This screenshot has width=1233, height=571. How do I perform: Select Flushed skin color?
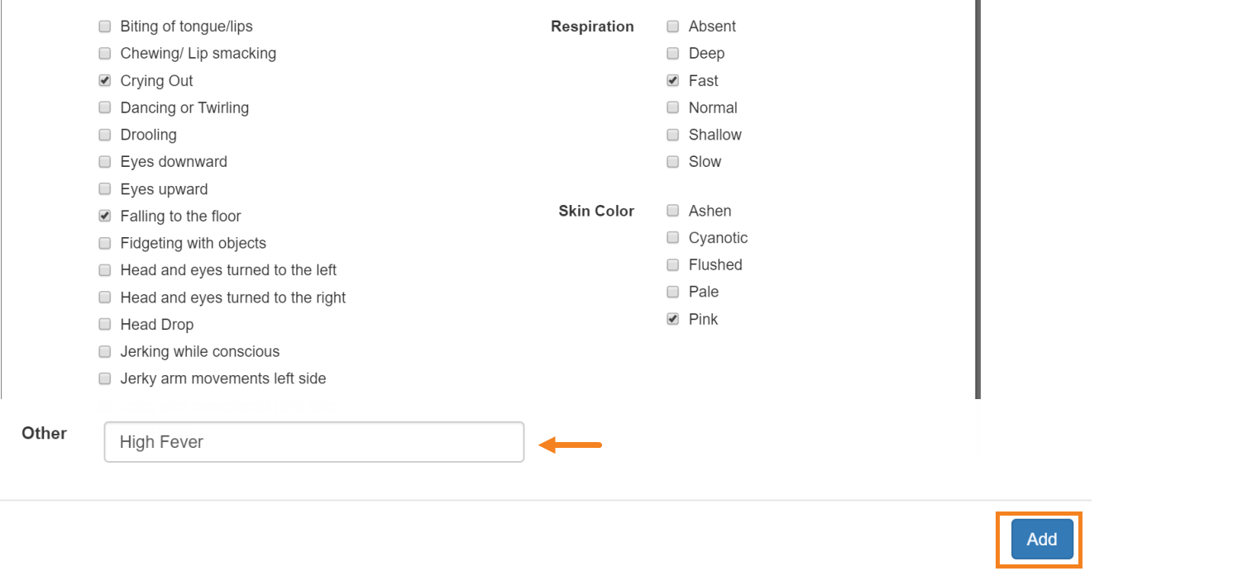[673, 265]
